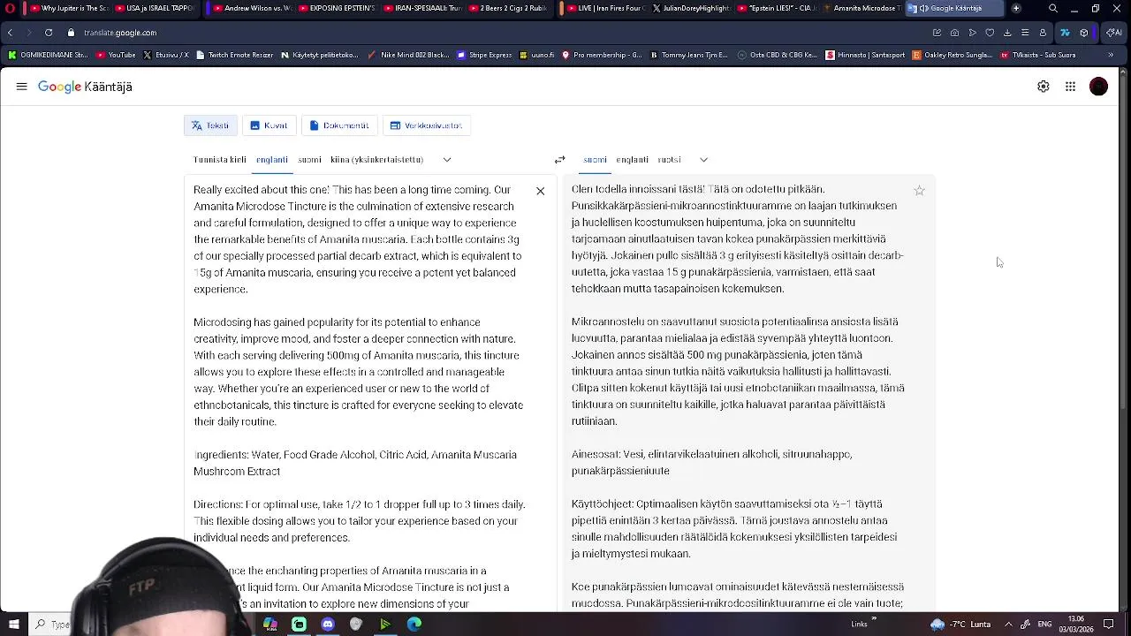Open Microsoft Edge from the taskbar

[414, 624]
